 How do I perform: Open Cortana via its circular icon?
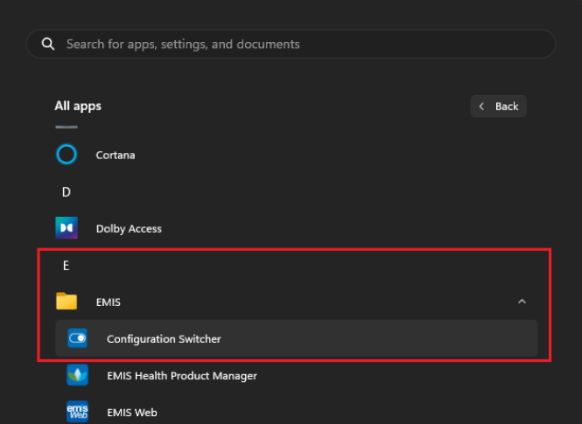coord(67,155)
